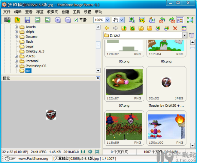Open the 收藏夹 menu

coord(53,12)
